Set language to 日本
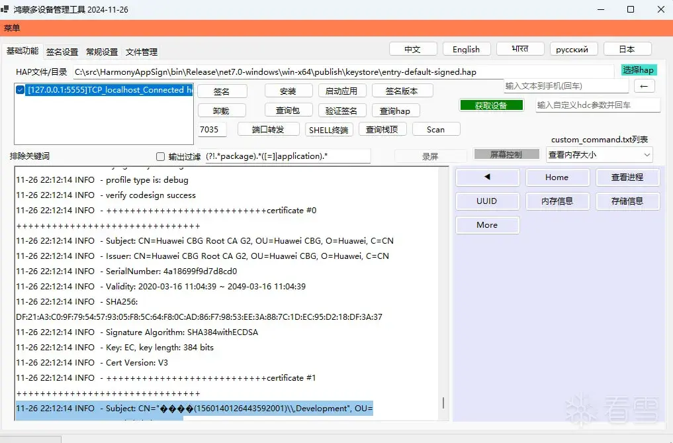Image resolution: width=673 pixels, height=443 pixels. pos(627,49)
